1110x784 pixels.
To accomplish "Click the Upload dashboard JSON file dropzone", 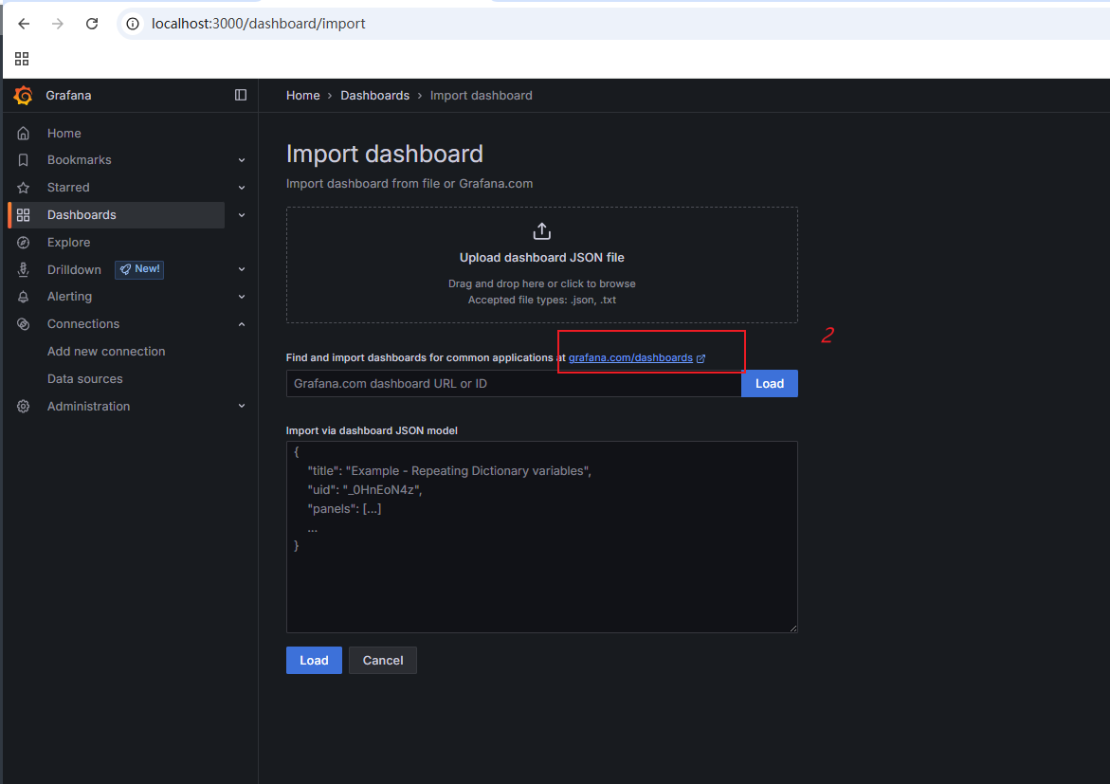I will [x=541, y=264].
